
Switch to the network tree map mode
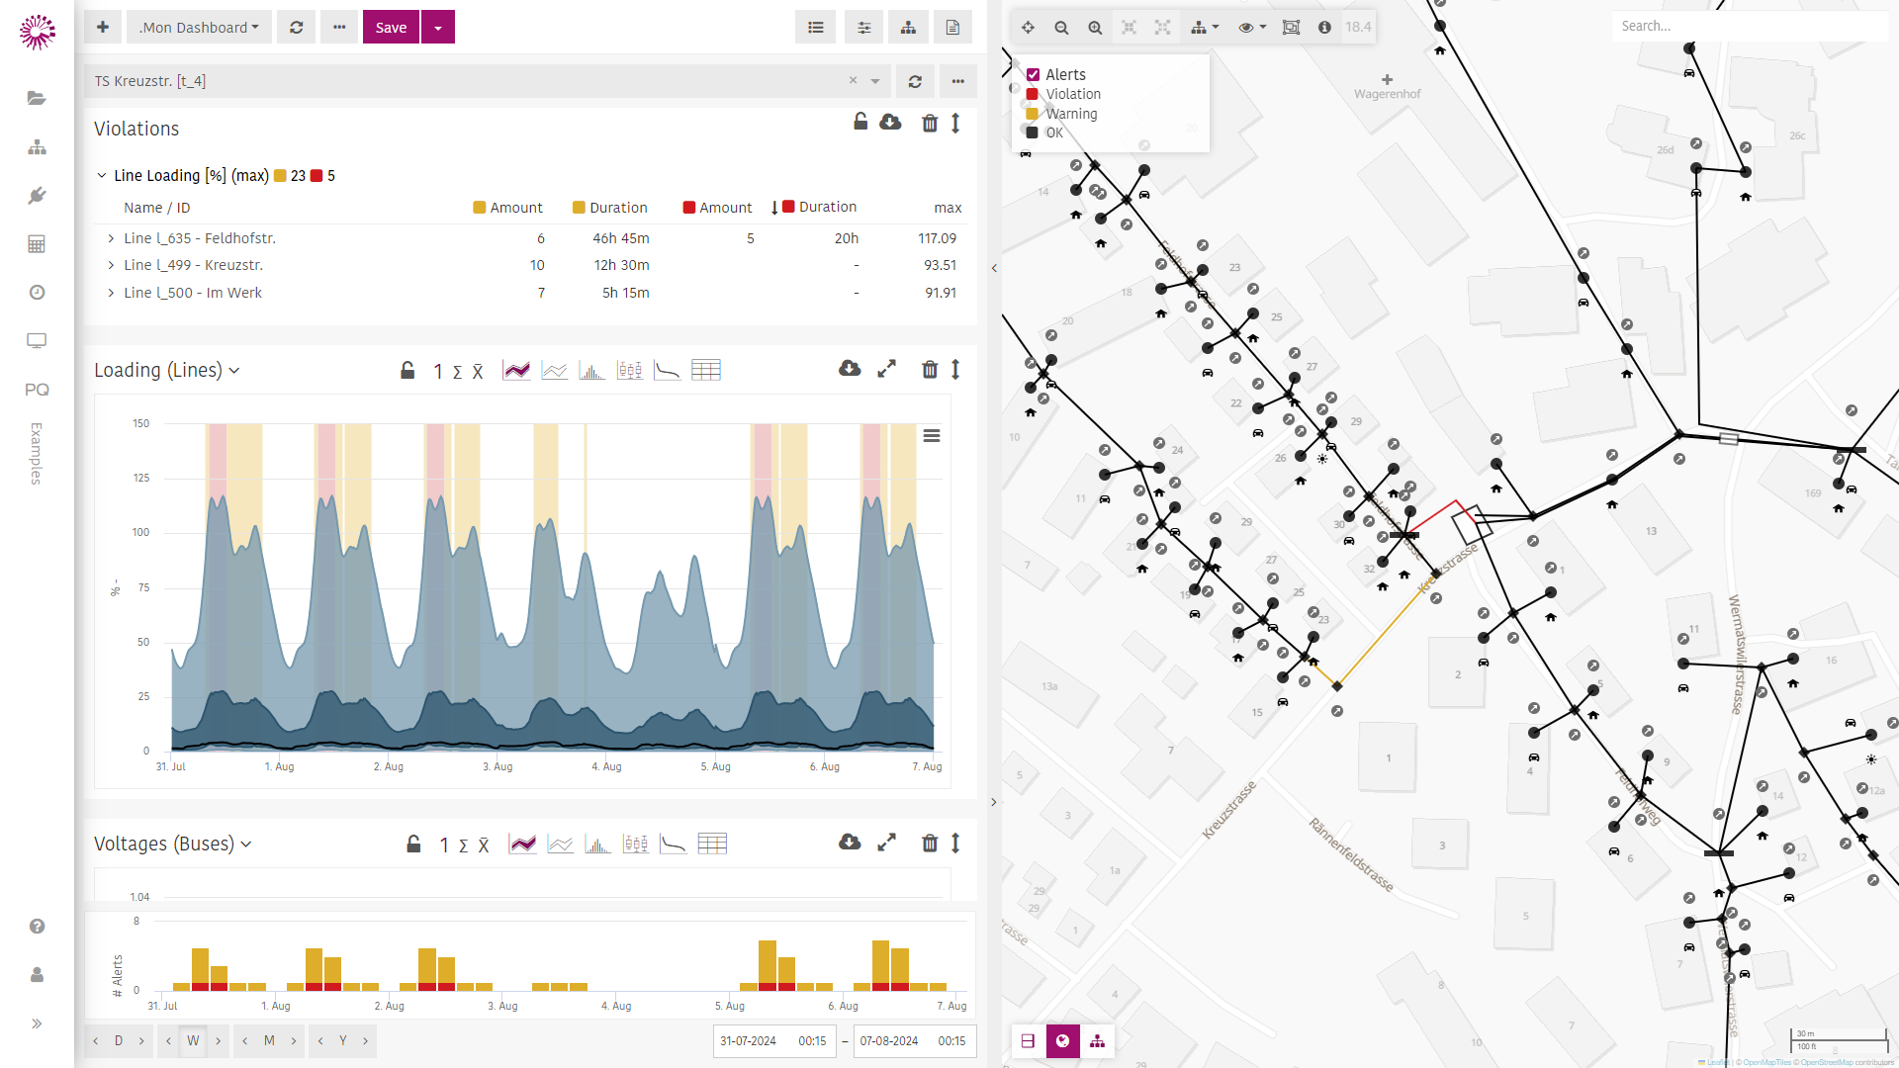[x=1097, y=1041]
